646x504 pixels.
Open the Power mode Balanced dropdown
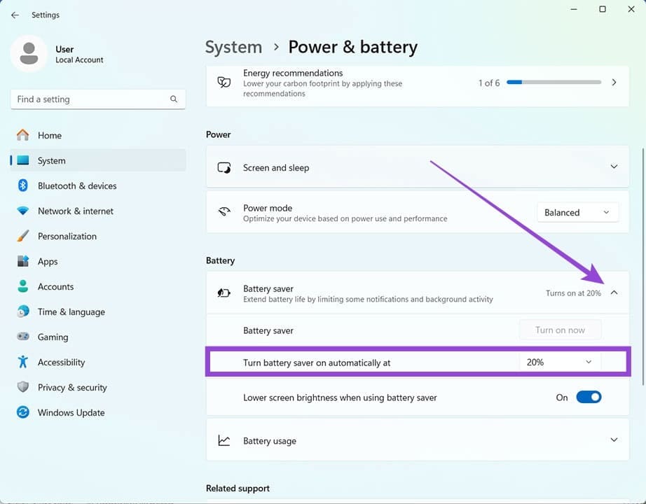[x=577, y=211]
